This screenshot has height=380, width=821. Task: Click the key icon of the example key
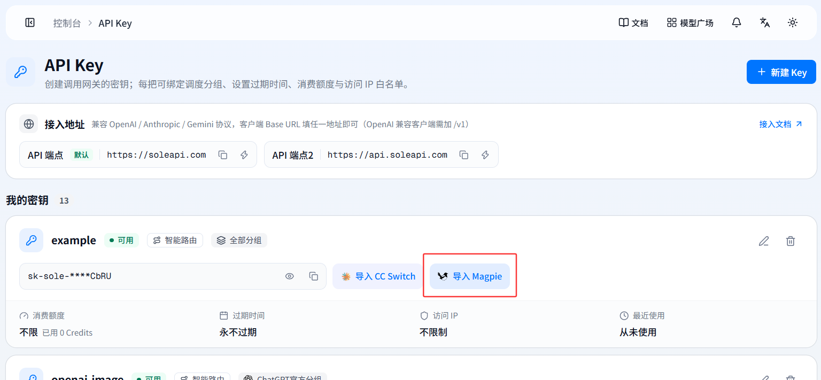pyautogui.click(x=32, y=241)
